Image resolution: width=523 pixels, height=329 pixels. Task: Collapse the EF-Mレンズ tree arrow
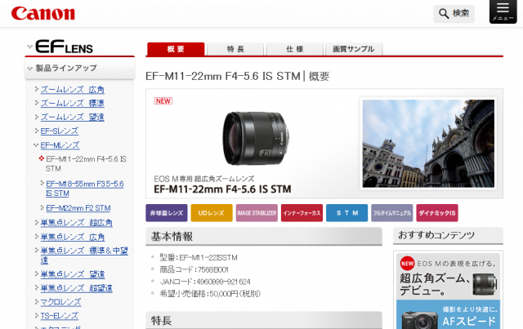36,145
